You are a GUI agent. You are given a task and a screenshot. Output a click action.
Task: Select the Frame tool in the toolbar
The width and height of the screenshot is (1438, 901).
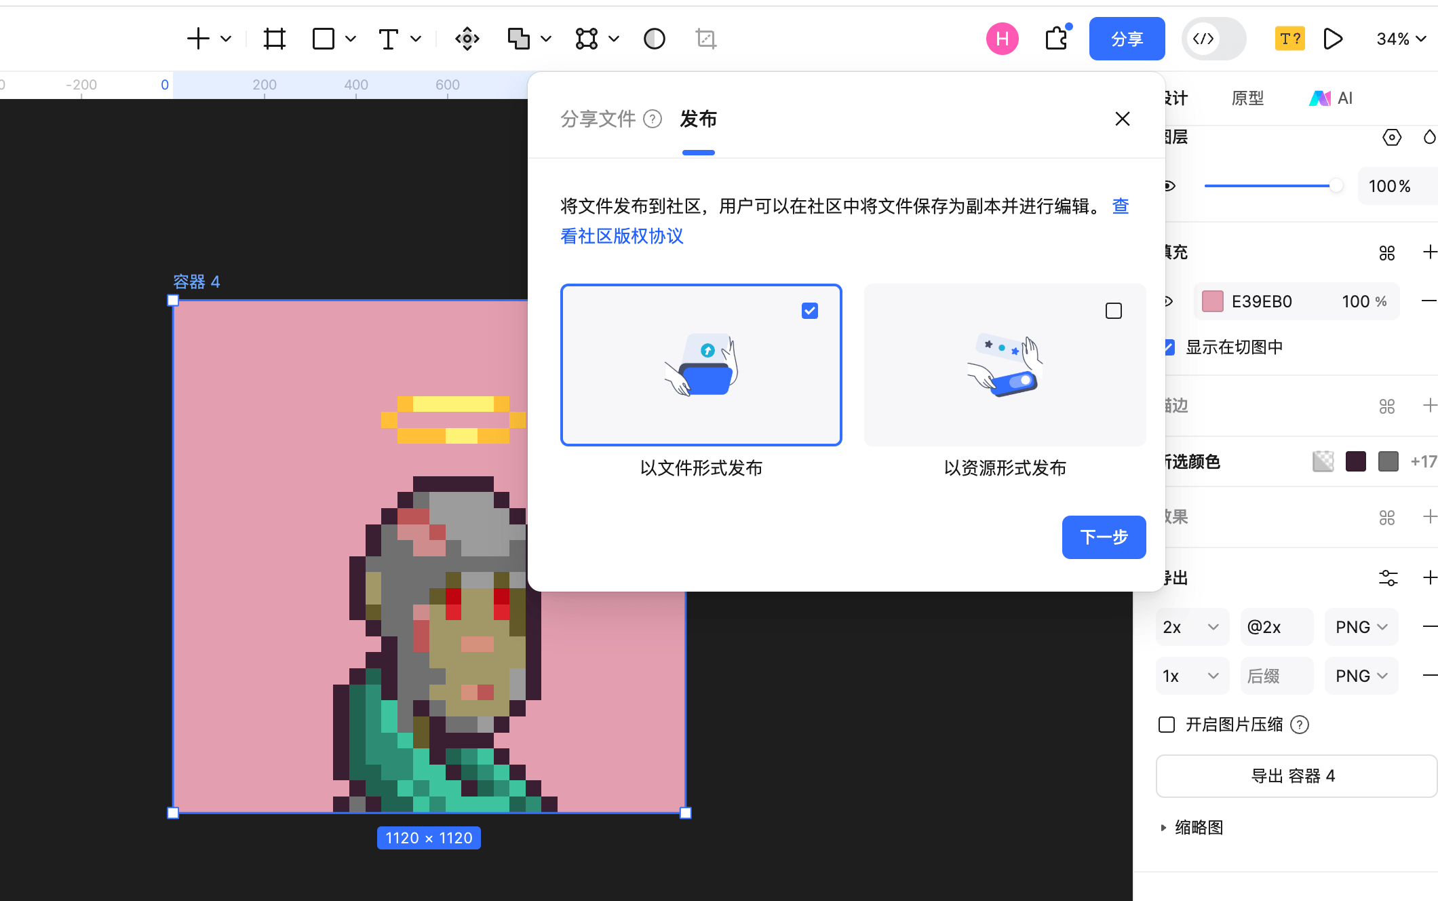click(274, 39)
